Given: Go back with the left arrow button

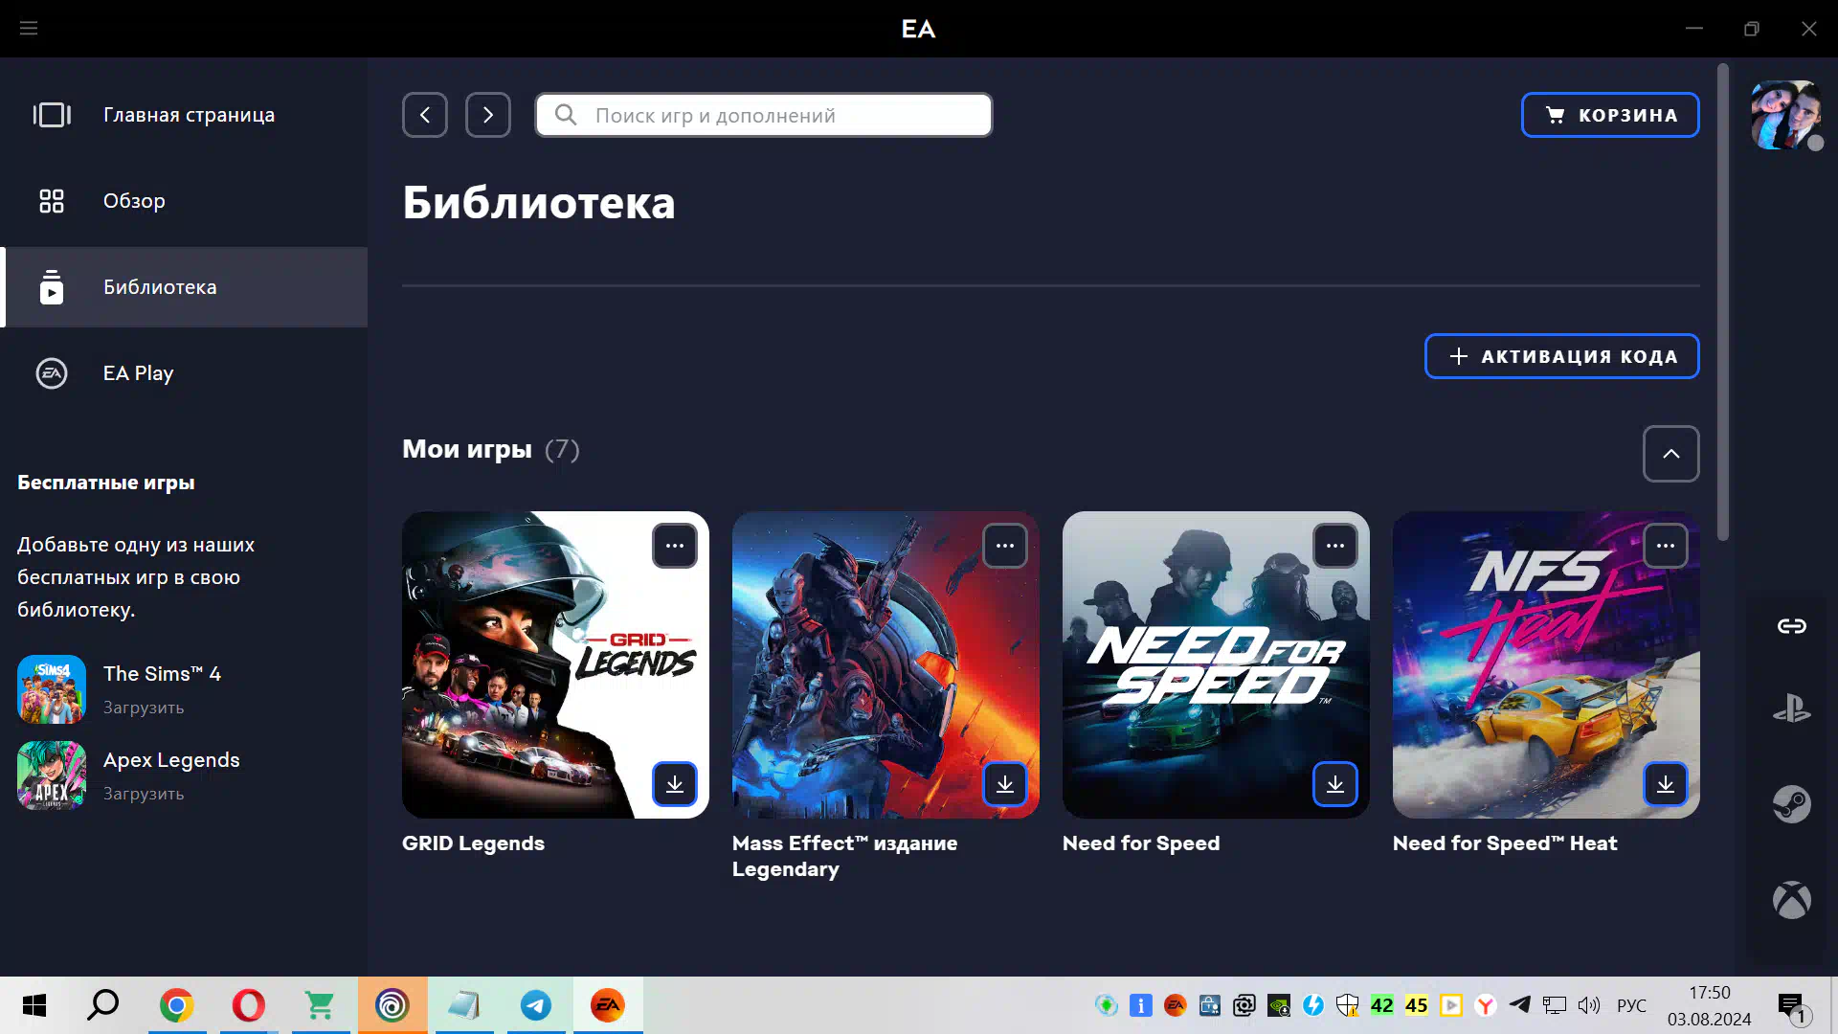Looking at the screenshot, I should 425,115.
